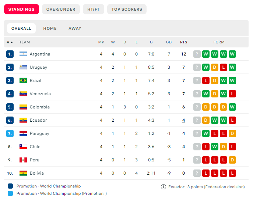
Task: Select the Overall standings view
Action: (x=21, y=28)
